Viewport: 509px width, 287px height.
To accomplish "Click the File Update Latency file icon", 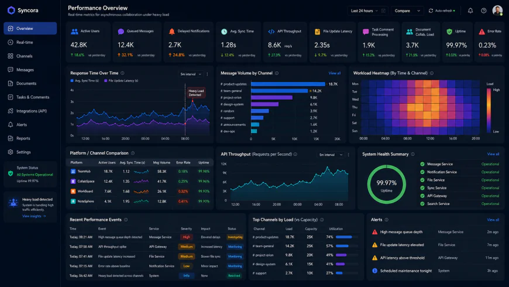I will coord(317,32).
